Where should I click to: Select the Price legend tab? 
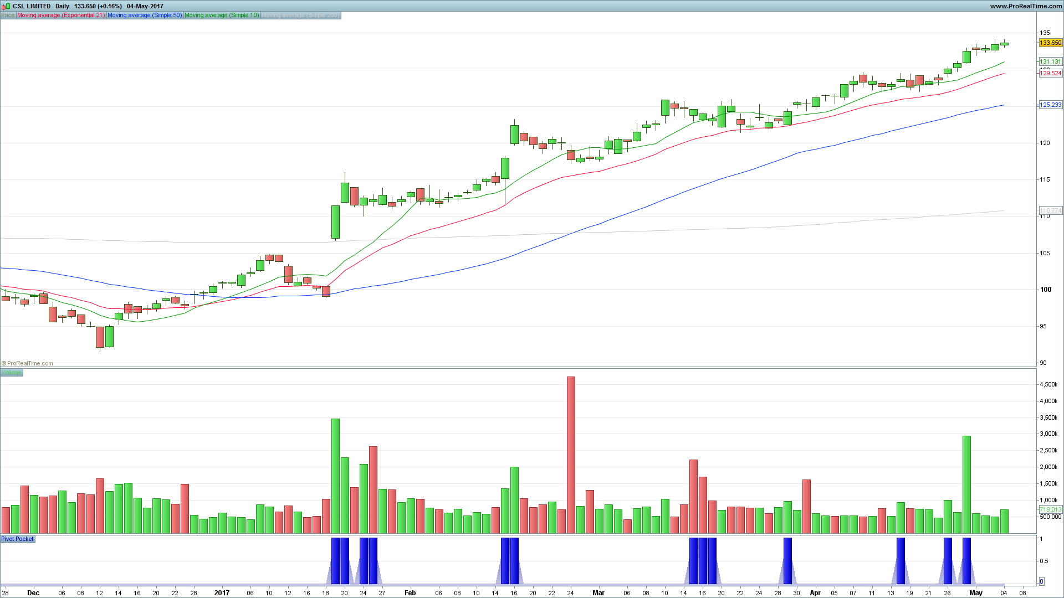[8, 15]
